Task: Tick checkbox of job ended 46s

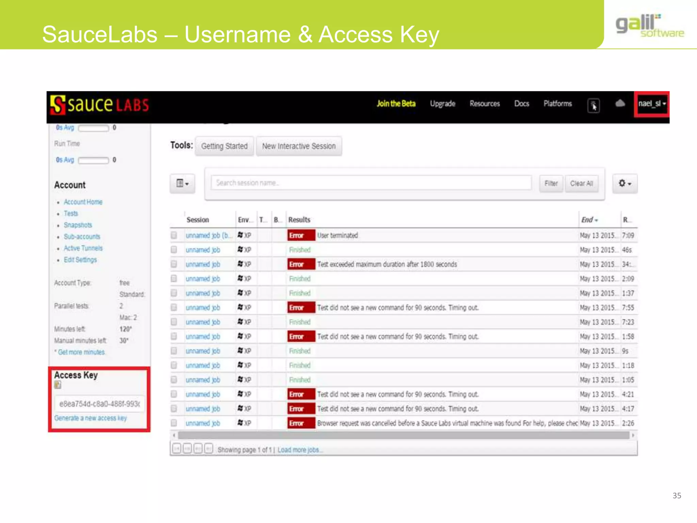Action: click(x=174, y=250)
